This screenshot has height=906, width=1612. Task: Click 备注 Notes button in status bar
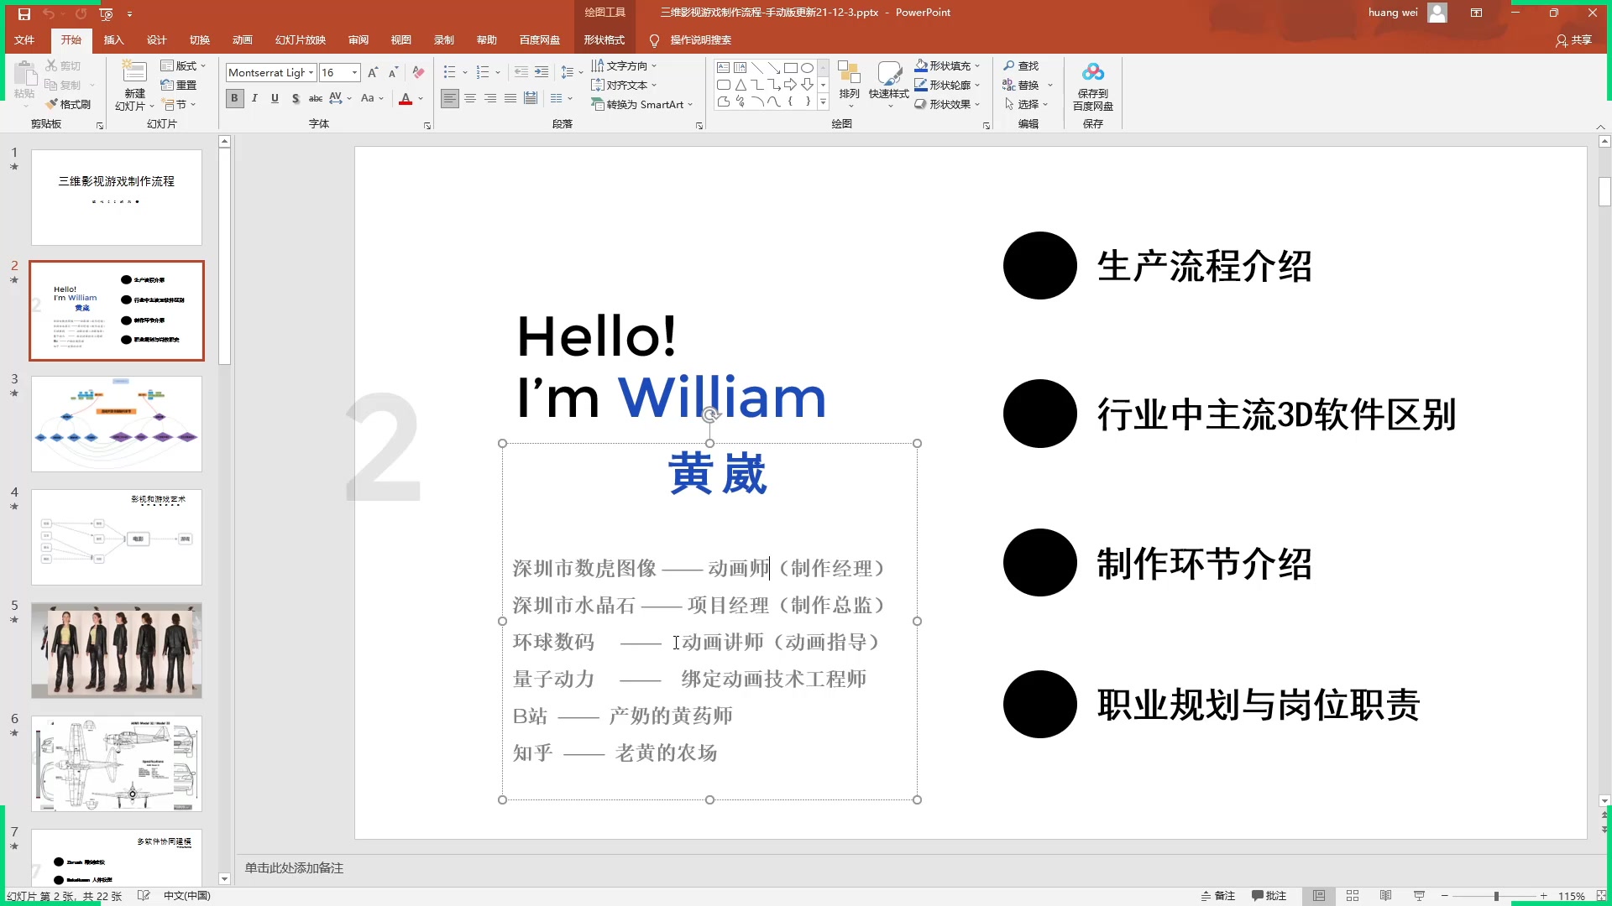click(1218, 895)
